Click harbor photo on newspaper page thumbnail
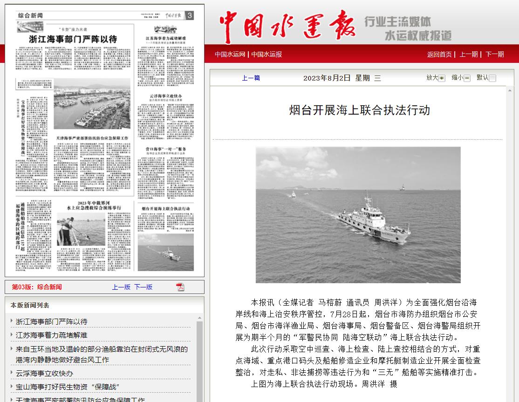This screenshot has height=402, width=519. (92, 103)
